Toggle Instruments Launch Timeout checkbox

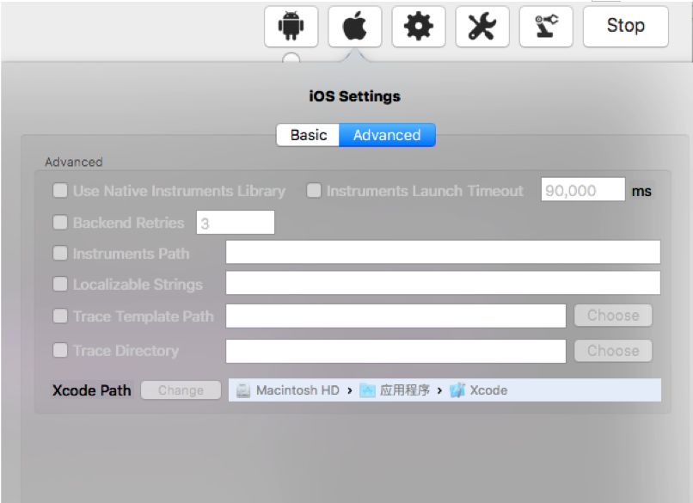(314, 191)
